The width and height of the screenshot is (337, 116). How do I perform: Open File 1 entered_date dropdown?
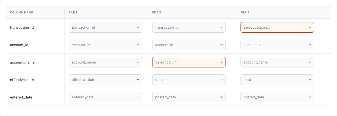pos(105,97)
